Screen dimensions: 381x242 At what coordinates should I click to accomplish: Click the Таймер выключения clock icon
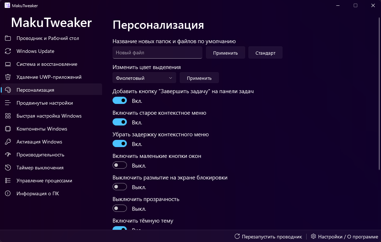[8, 168]
